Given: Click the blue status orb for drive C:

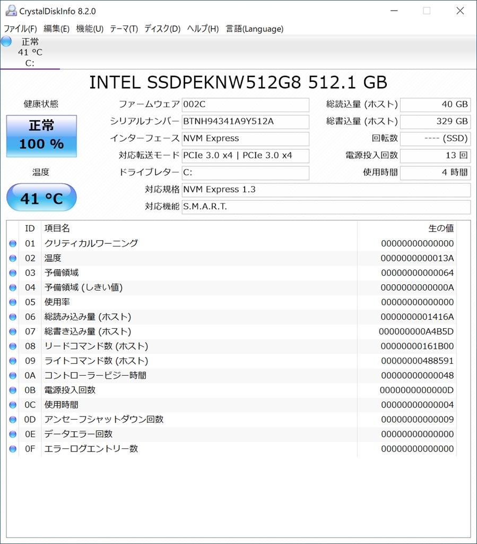Looking at the screenshot, I should click(6, 41).
